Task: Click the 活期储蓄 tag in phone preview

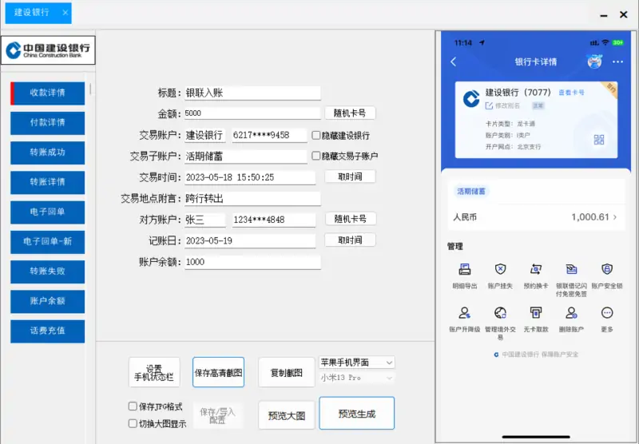Action: coord(471,191)
